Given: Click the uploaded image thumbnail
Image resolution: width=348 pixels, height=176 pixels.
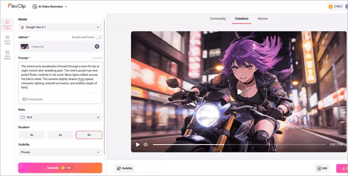Looking at the screenshot, I should tap(25, 47).
